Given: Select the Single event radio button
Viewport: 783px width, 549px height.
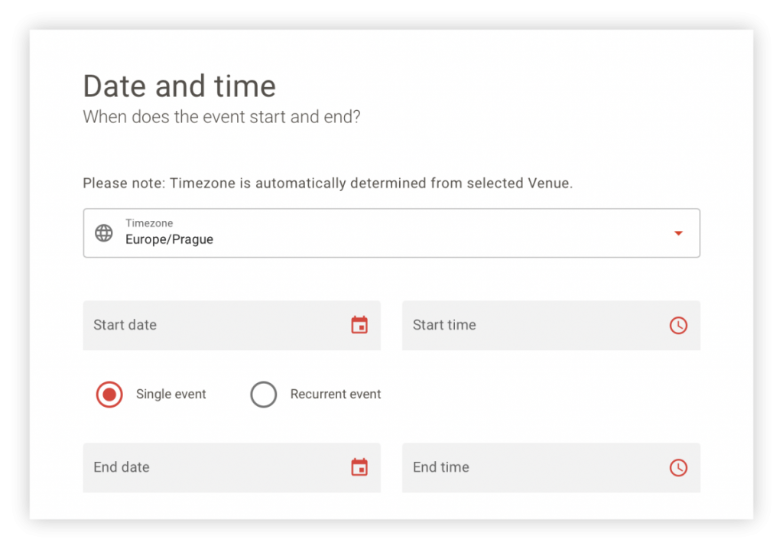Looking at the screenshot, I should pos(109,395).
